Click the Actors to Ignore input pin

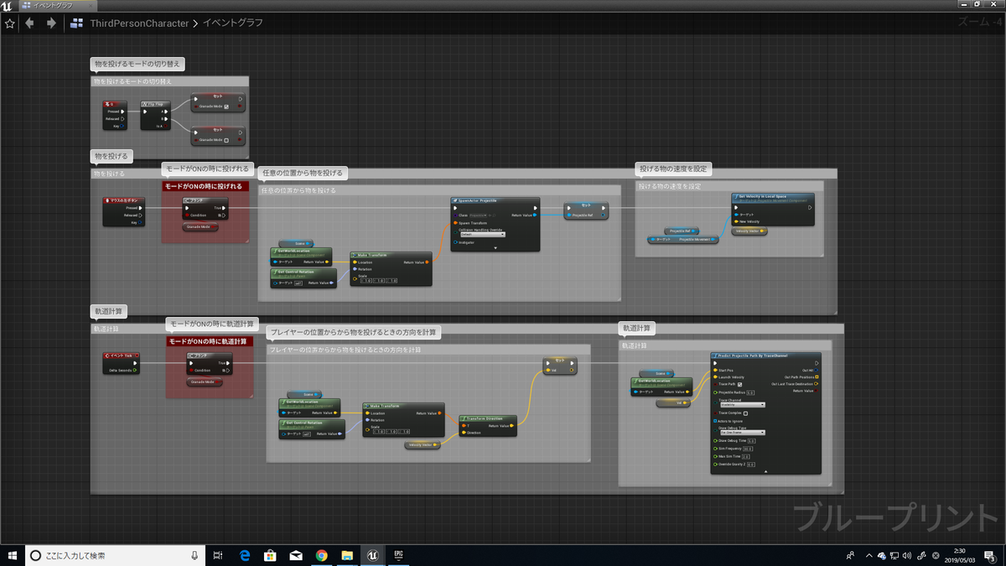tap(715, 421)
